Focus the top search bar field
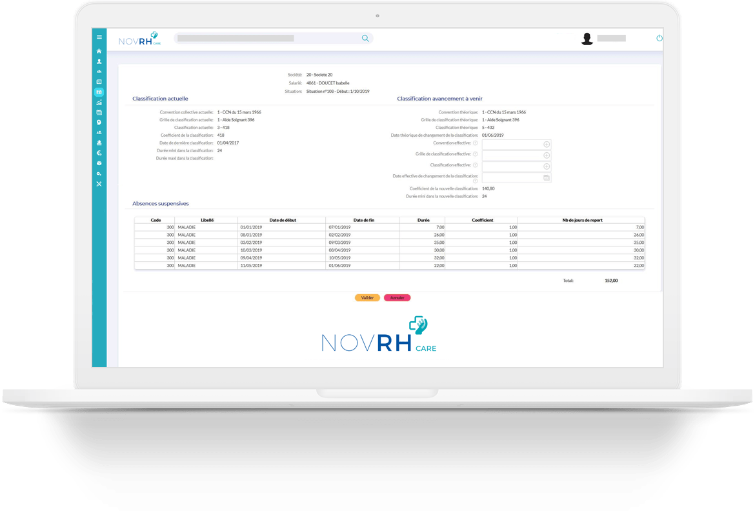The height and width of the screenshot is (518, 755). click(x=274, y=39)
